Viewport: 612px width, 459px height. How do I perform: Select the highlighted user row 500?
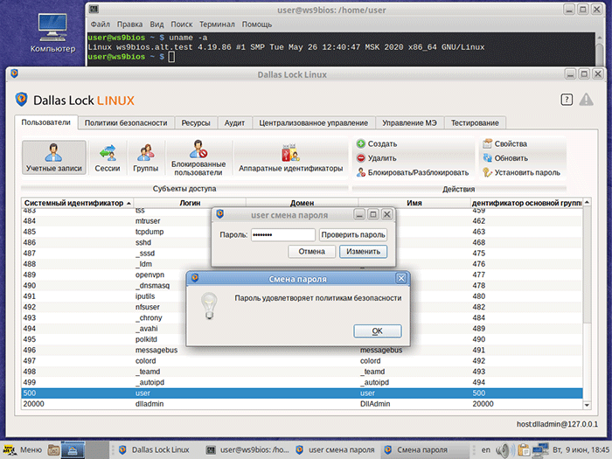click(x=302, y=393)
